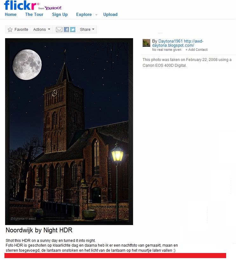
Task: Click the + Add Contact link
Action: pos(196,50)
